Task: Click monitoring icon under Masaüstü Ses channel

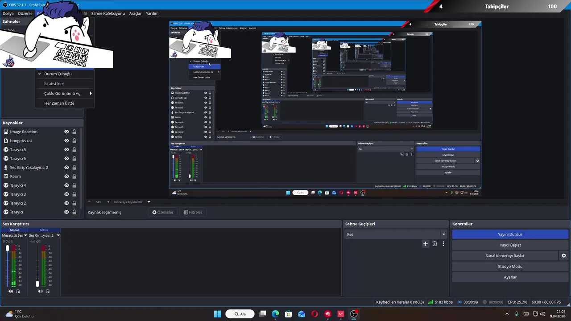Action: 18,291
